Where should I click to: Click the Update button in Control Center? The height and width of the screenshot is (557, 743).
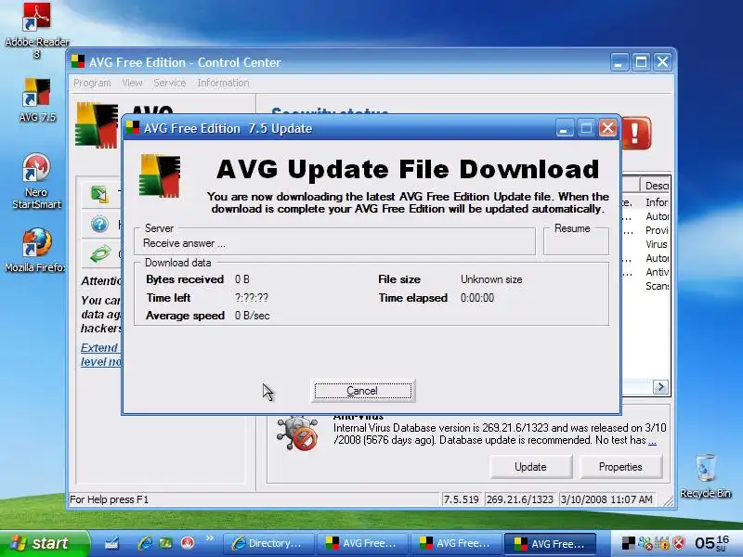pos(530,467)
